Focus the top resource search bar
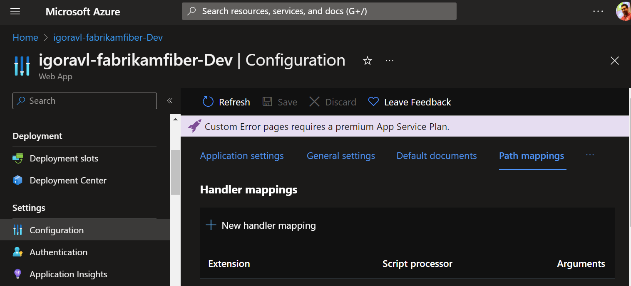Image resolution: width=631 pixels, height=286 pixels. pyautogui.click(x=319, y=11)
